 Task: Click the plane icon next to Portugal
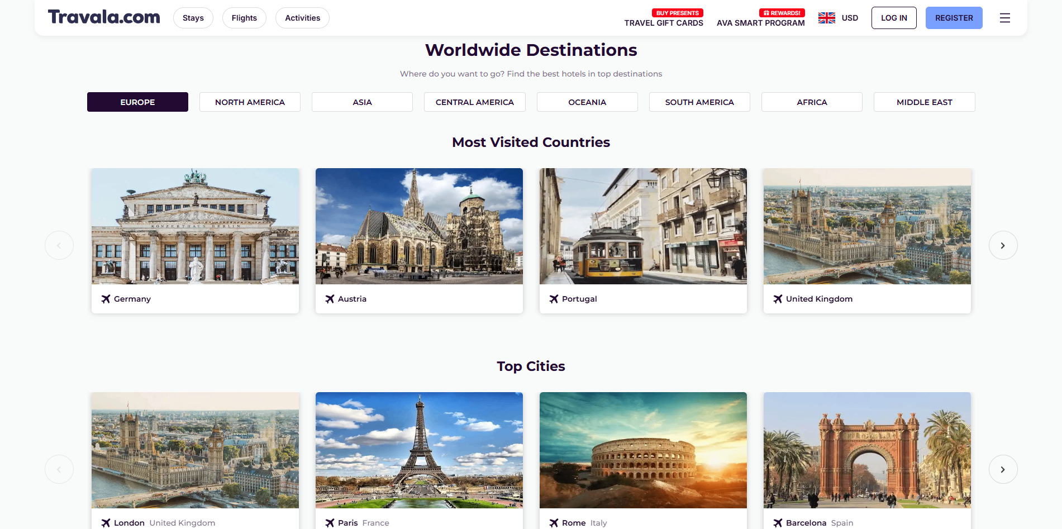point(554,299)
